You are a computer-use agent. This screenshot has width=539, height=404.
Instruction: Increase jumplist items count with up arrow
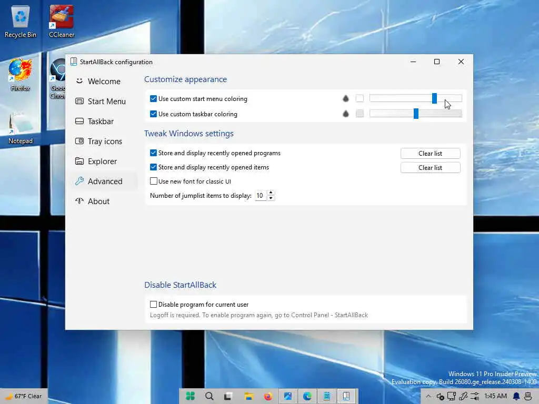[271, 193]
